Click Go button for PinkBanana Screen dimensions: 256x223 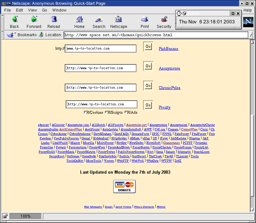click(148, 46)
